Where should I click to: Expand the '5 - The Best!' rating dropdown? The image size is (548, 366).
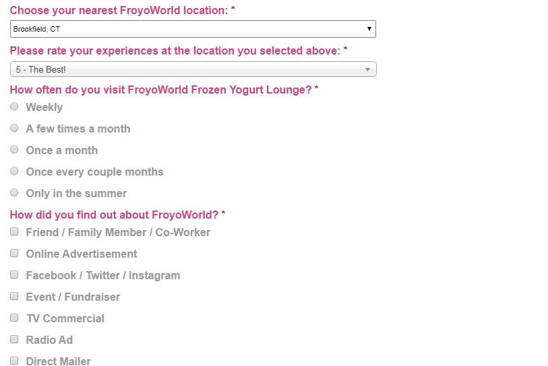click(x=193, y=69)
